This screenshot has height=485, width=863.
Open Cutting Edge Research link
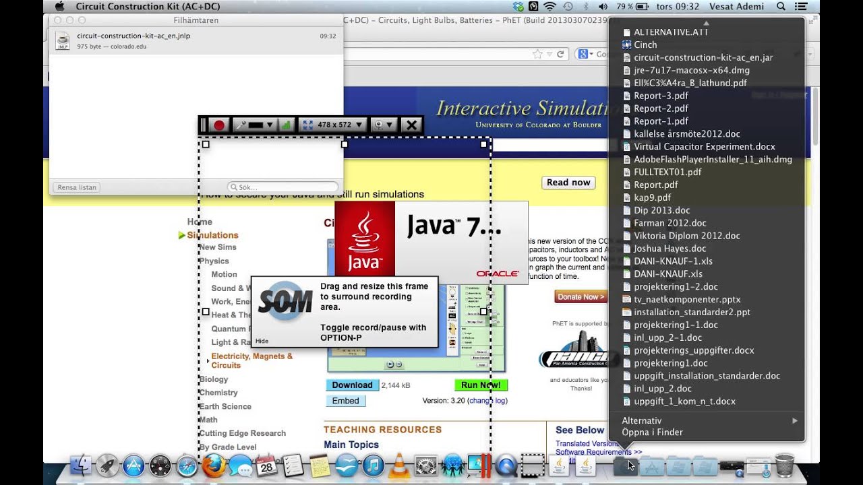[242, 433]
